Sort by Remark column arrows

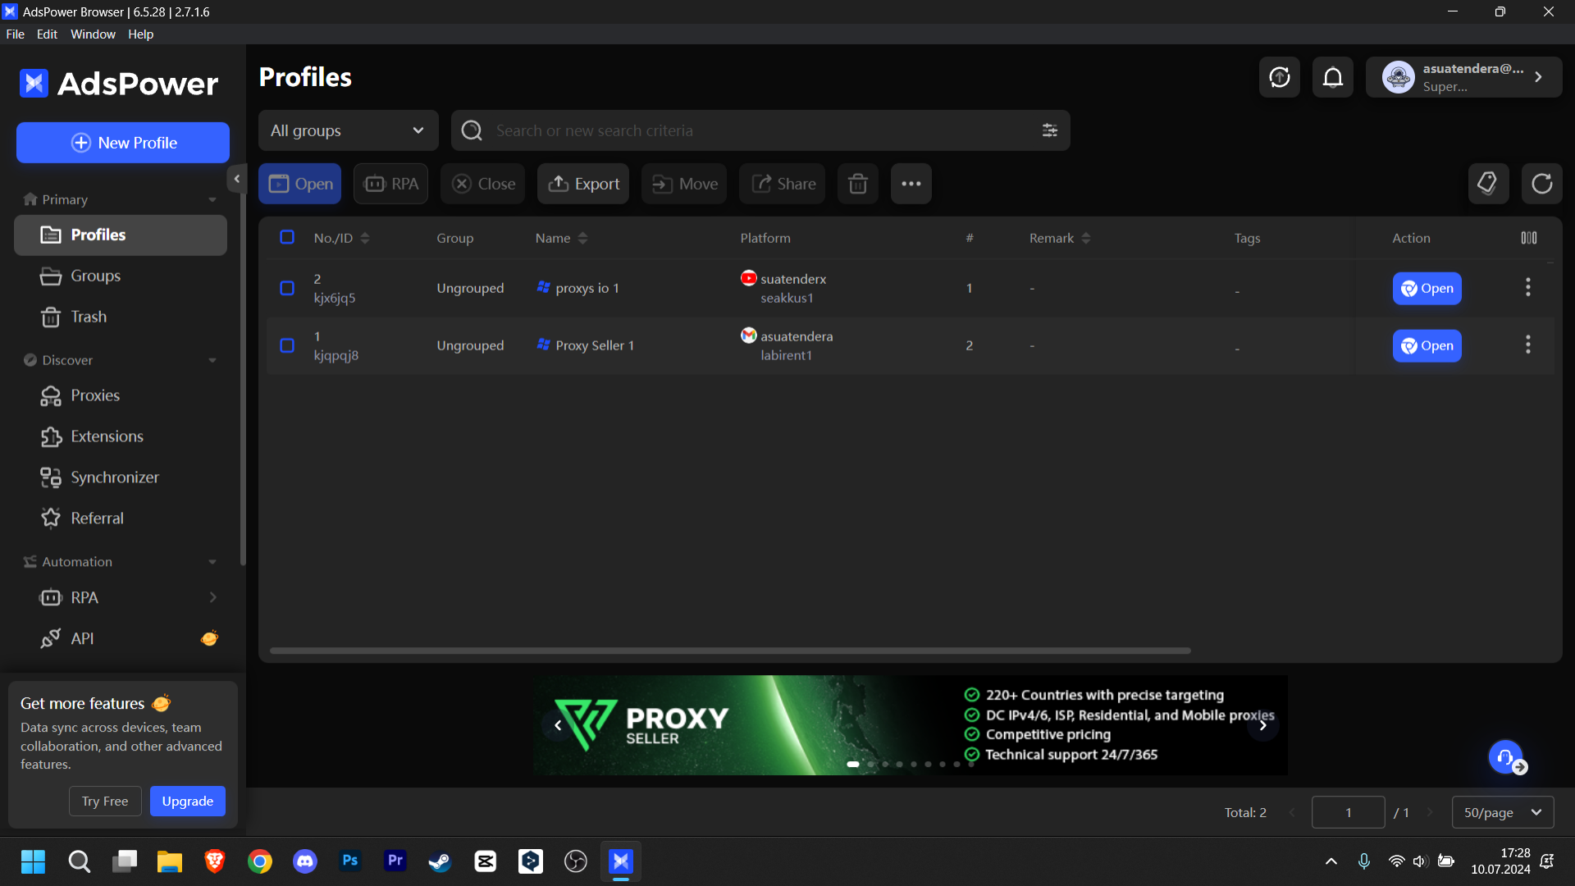click(x=1086, y=238)
